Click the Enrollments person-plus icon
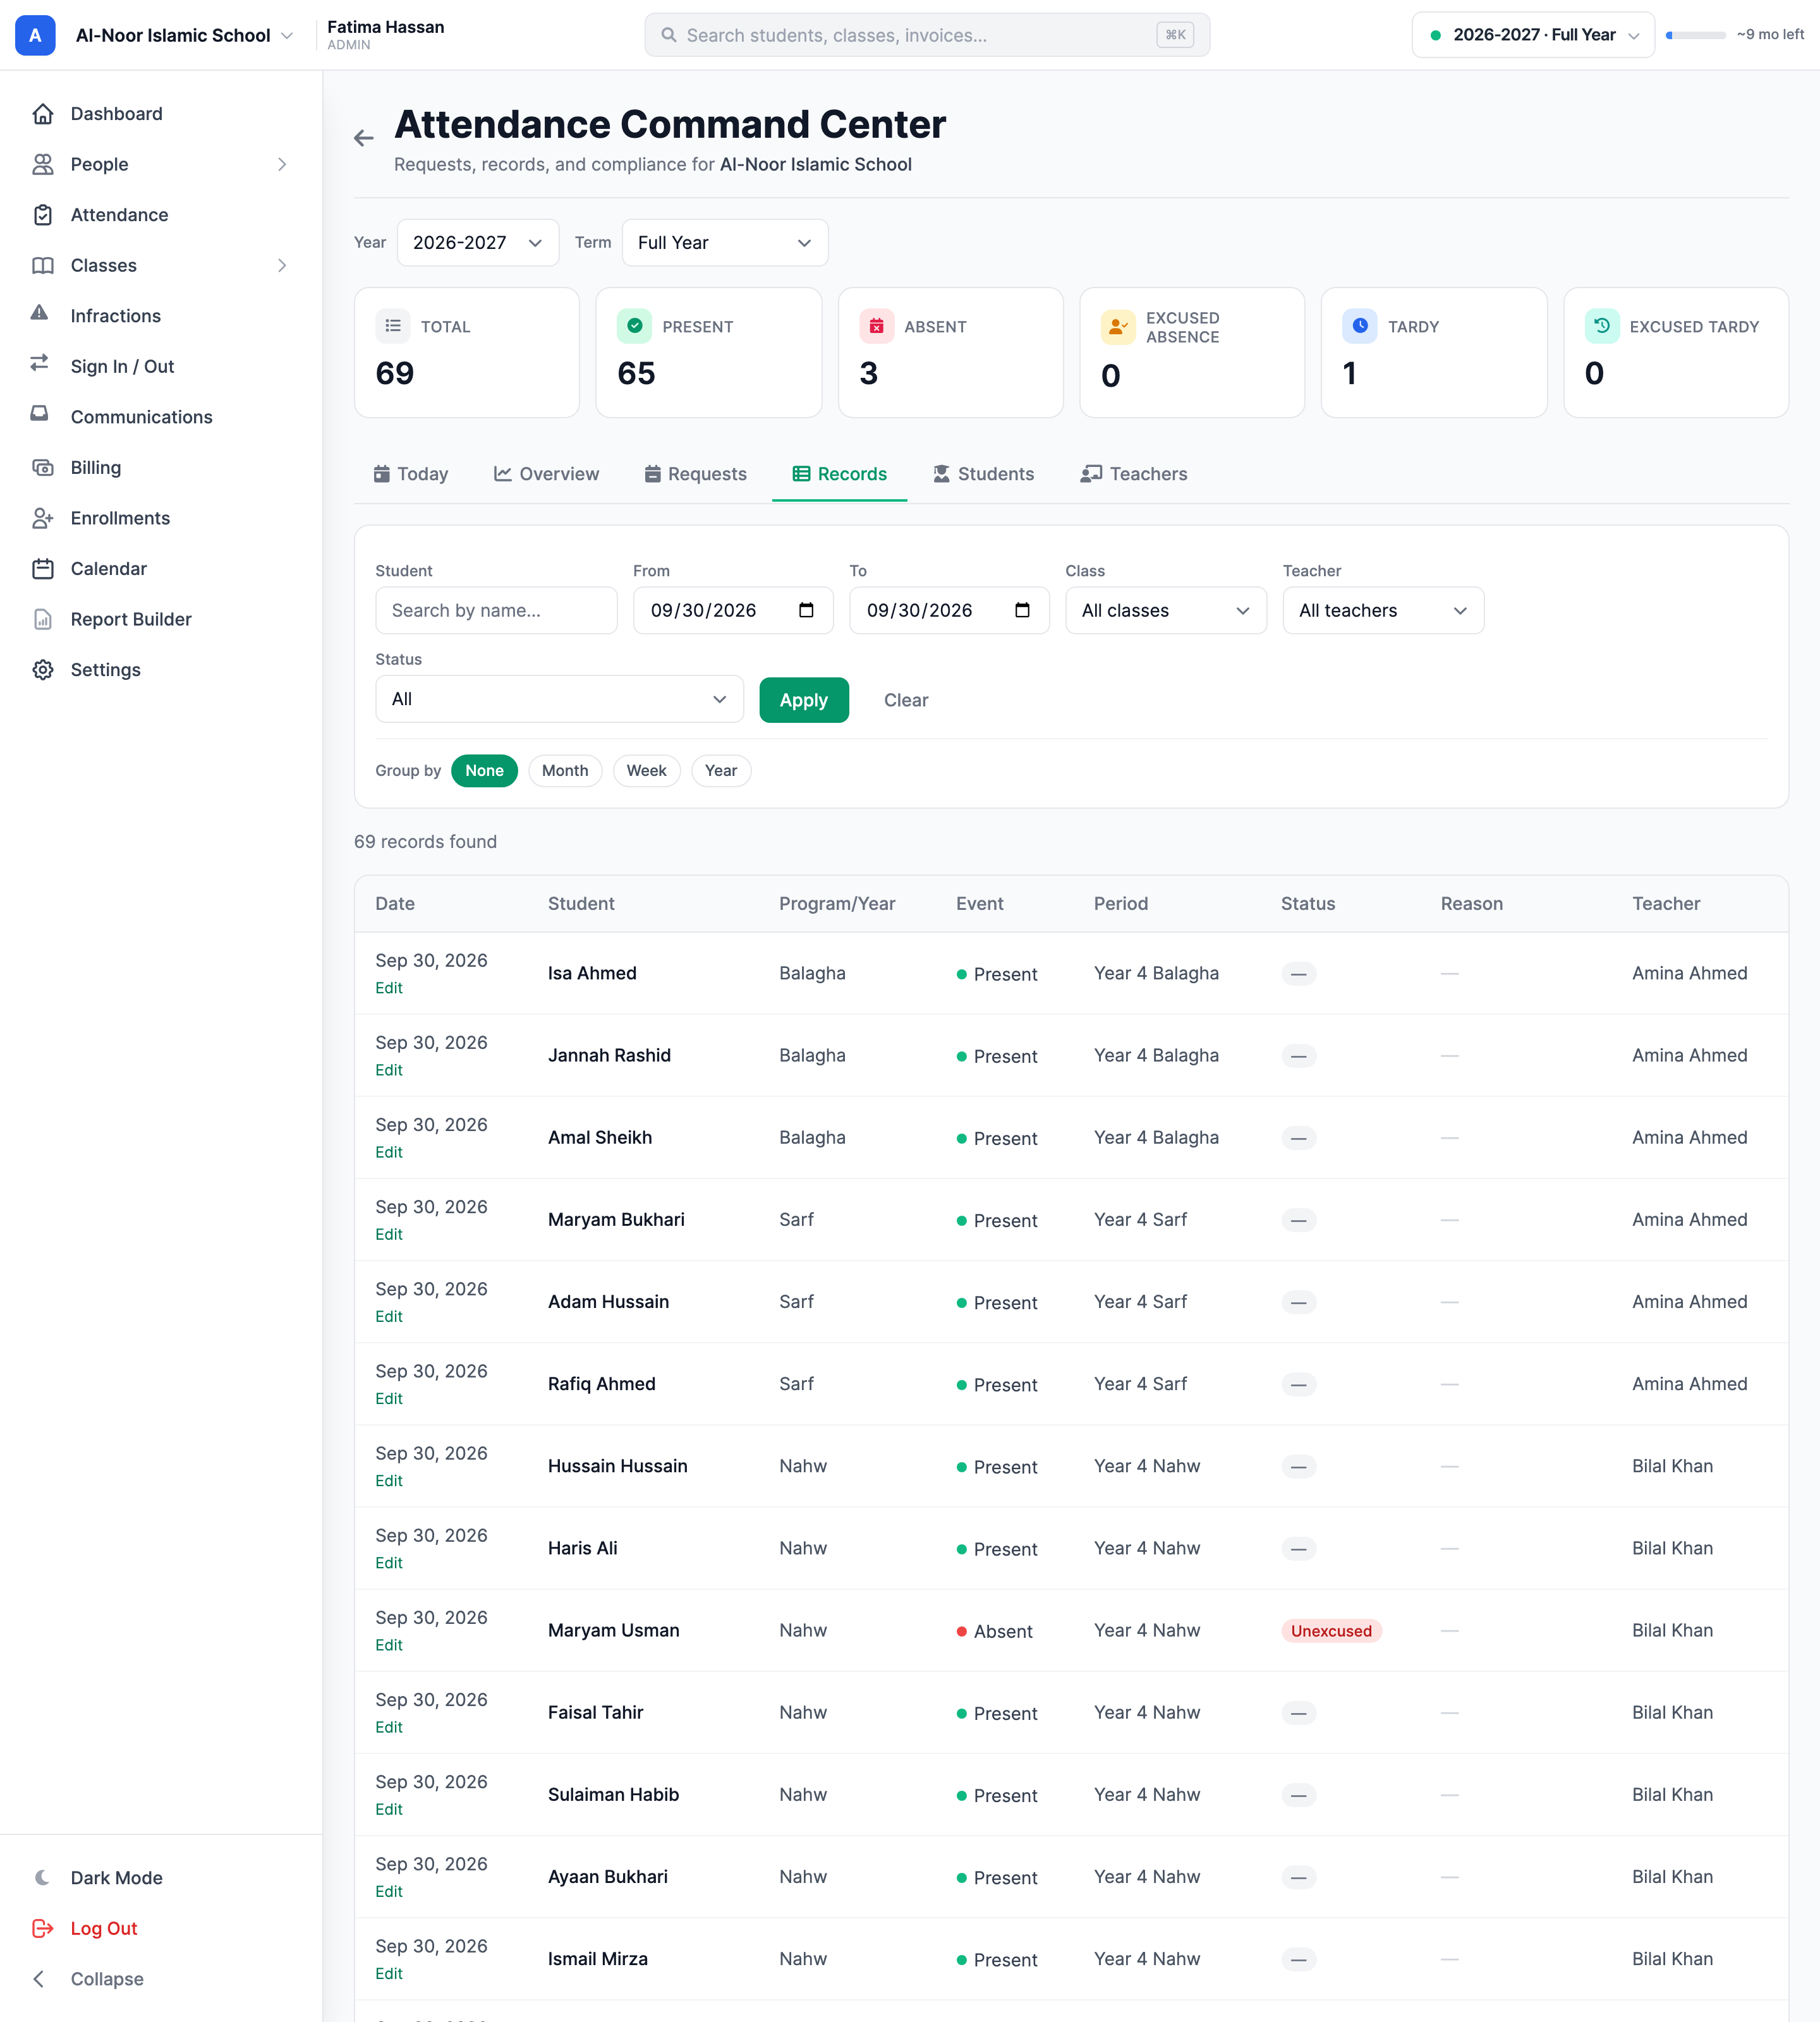The image size is (1820, 2022). click(x=42, y=518)
